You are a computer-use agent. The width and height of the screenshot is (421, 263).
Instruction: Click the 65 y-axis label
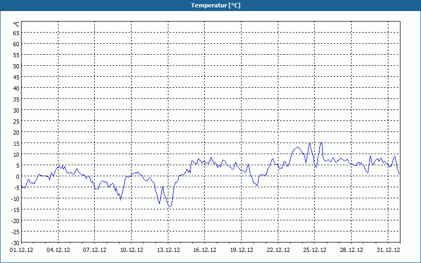16,33
